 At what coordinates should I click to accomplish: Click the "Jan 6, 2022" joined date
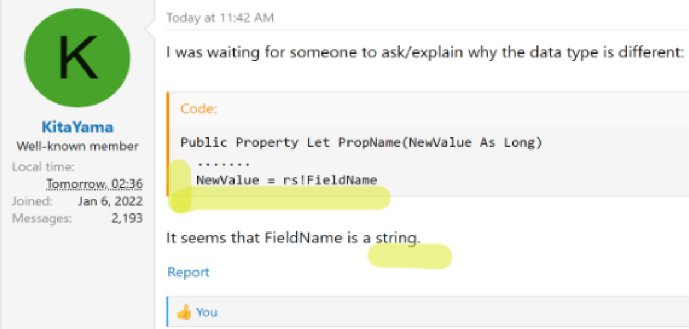coord(110,201)
